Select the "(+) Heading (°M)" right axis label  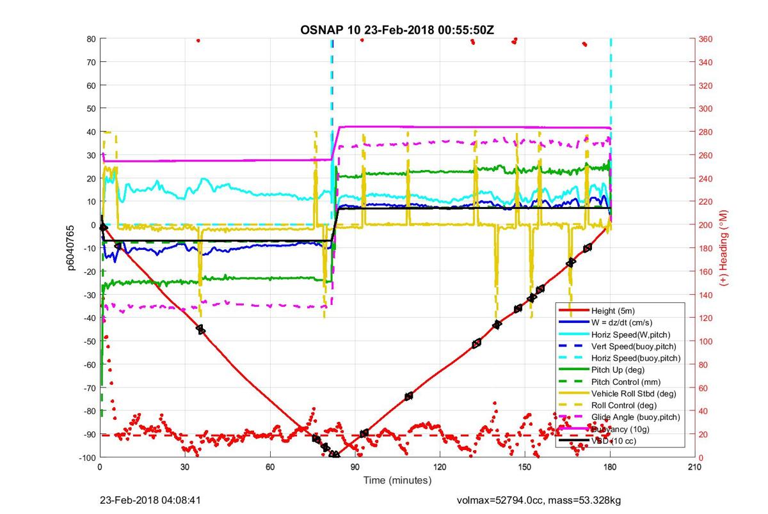pyautogui.click(x=724, y=248)
